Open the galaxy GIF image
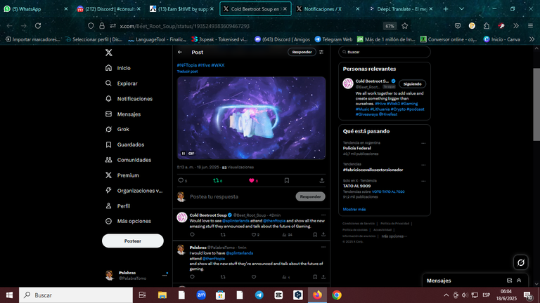 251,118
